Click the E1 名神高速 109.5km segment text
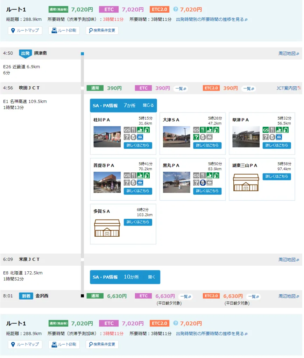 (x=25, y=102)
